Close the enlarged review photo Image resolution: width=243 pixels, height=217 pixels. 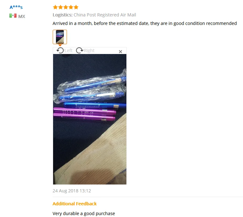click(x=120, y=51)
